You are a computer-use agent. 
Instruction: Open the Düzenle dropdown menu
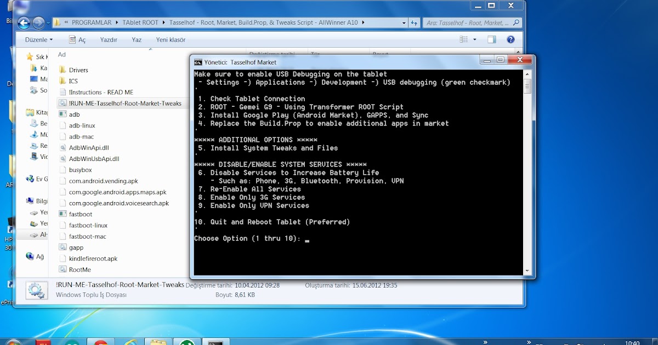pos(39,40)
